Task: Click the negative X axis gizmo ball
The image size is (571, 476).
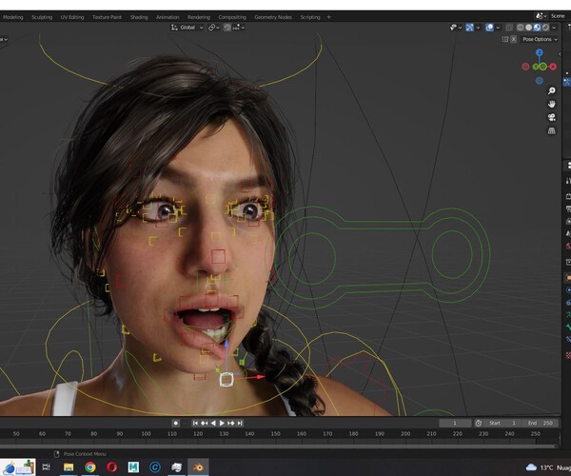Action: coord(525,67)
